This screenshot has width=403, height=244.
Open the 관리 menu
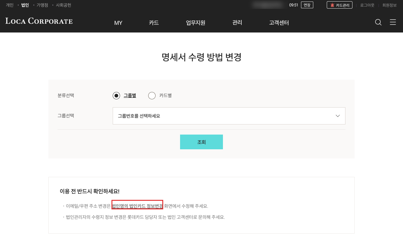coord(237,23)
